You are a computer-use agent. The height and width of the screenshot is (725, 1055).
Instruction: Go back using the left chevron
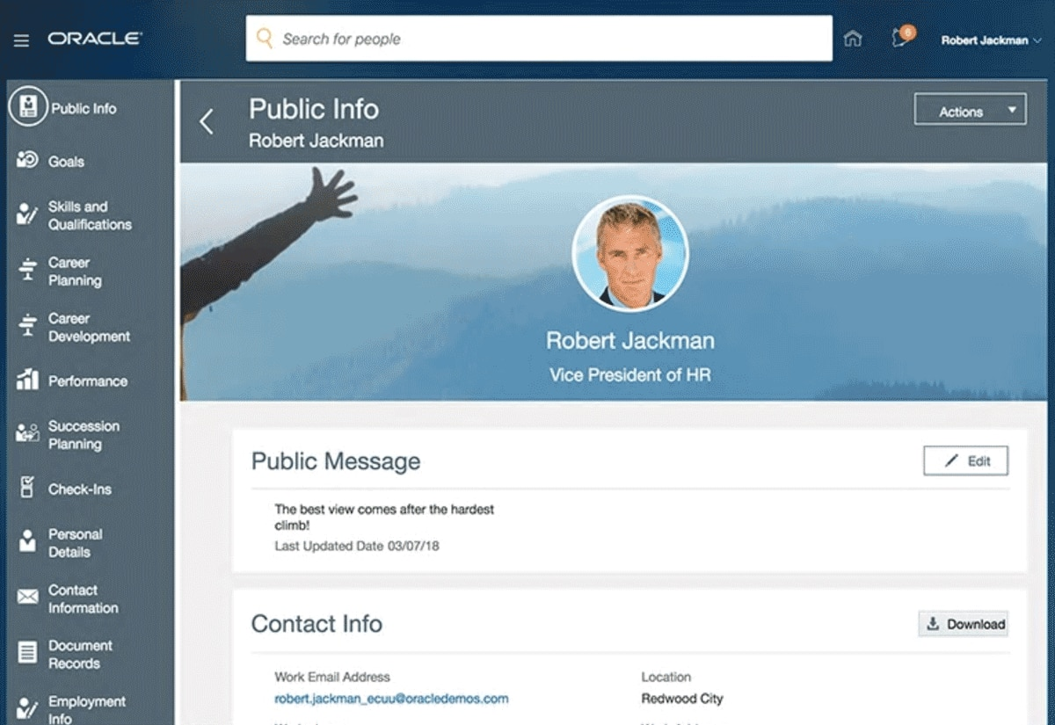(207, 121)
